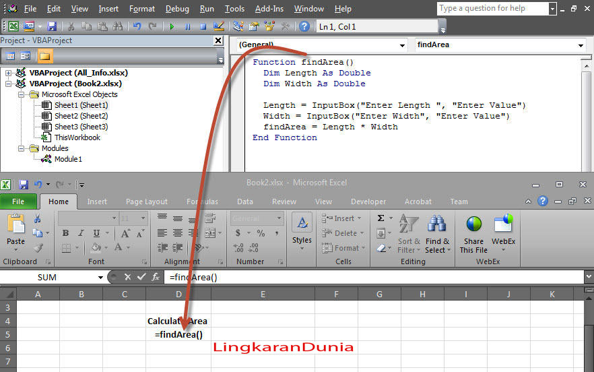Image resolution: width=594 pixels, height=372 pixels.
Task: Toggle Folders icon in Project panel
Action: 44,56
